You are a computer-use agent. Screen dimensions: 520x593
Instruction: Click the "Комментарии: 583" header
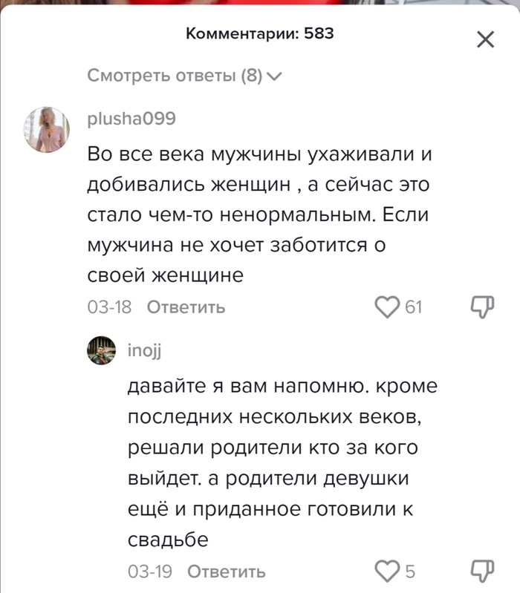point(259,33)
